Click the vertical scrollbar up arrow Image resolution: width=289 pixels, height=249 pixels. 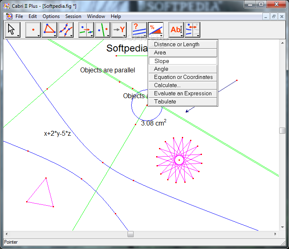coord(282,43)
